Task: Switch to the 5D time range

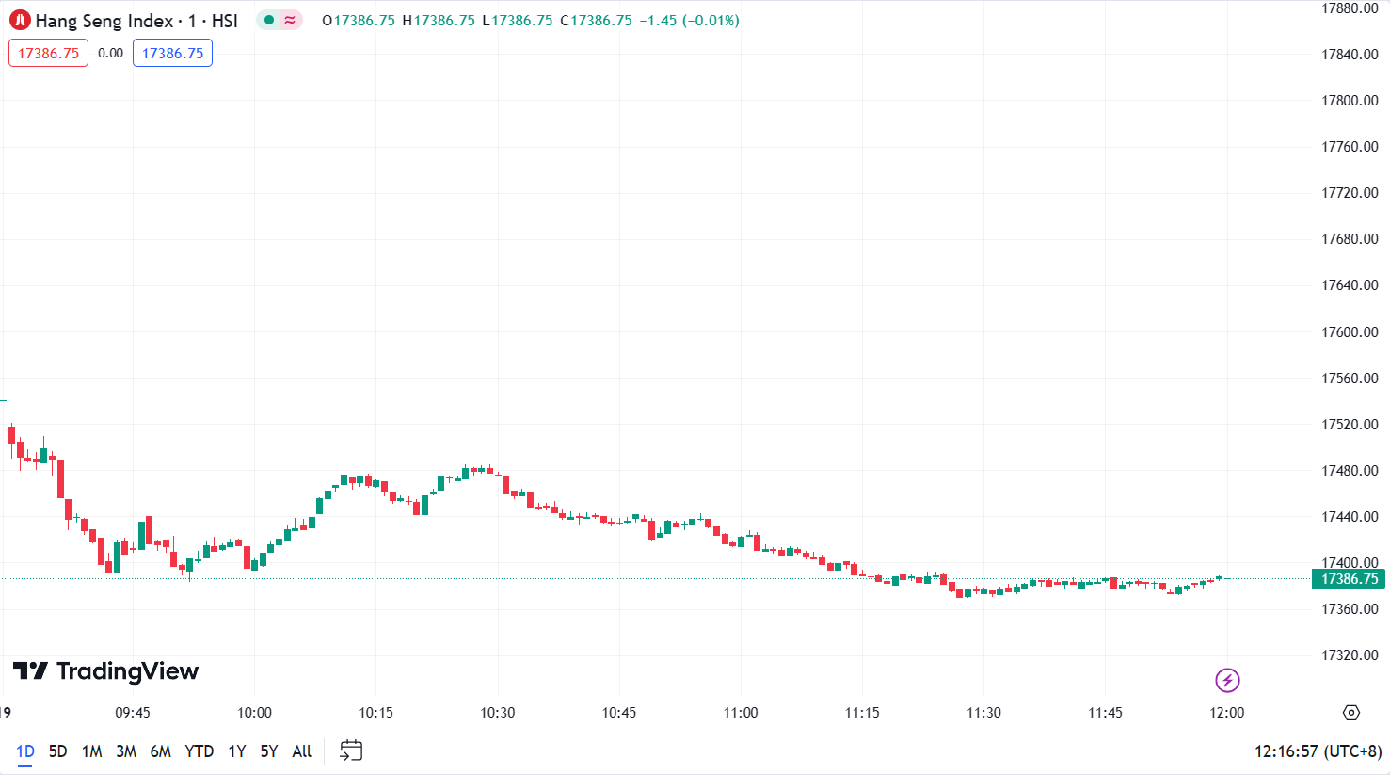Action: [x=57, y=751]
